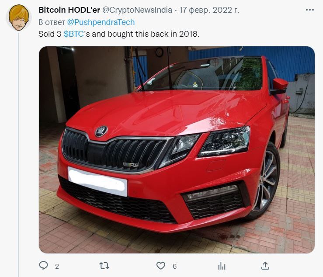Open the Bitcoin HODL'er display name
The height and width of the screenshot is (277, 323).
pyautogui.click(x=69, y=10)
